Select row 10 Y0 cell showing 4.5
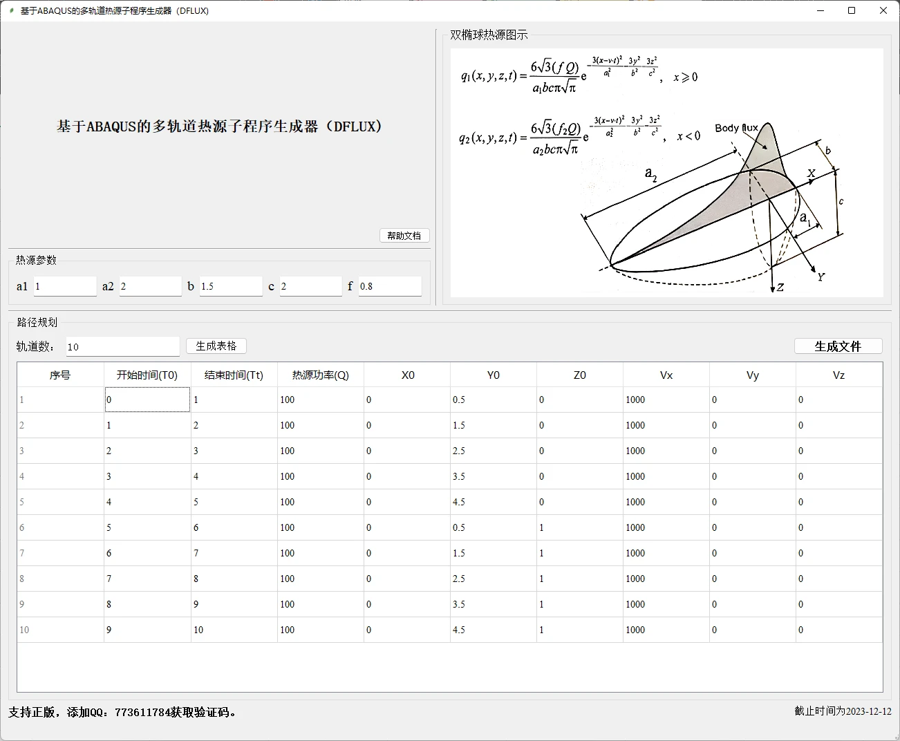 pyautogui.click(x=494, y=630)
